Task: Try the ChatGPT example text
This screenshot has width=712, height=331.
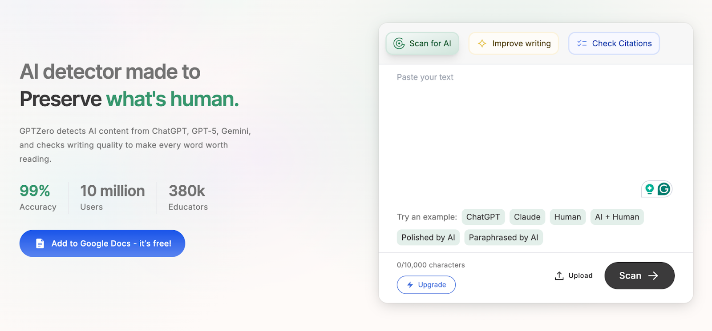Action: pos(483,217)
